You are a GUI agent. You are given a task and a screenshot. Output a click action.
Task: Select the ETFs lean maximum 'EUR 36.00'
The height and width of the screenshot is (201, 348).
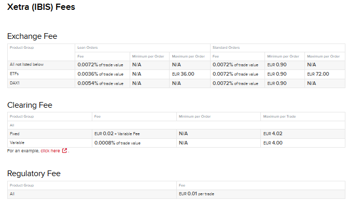point(183,74)
